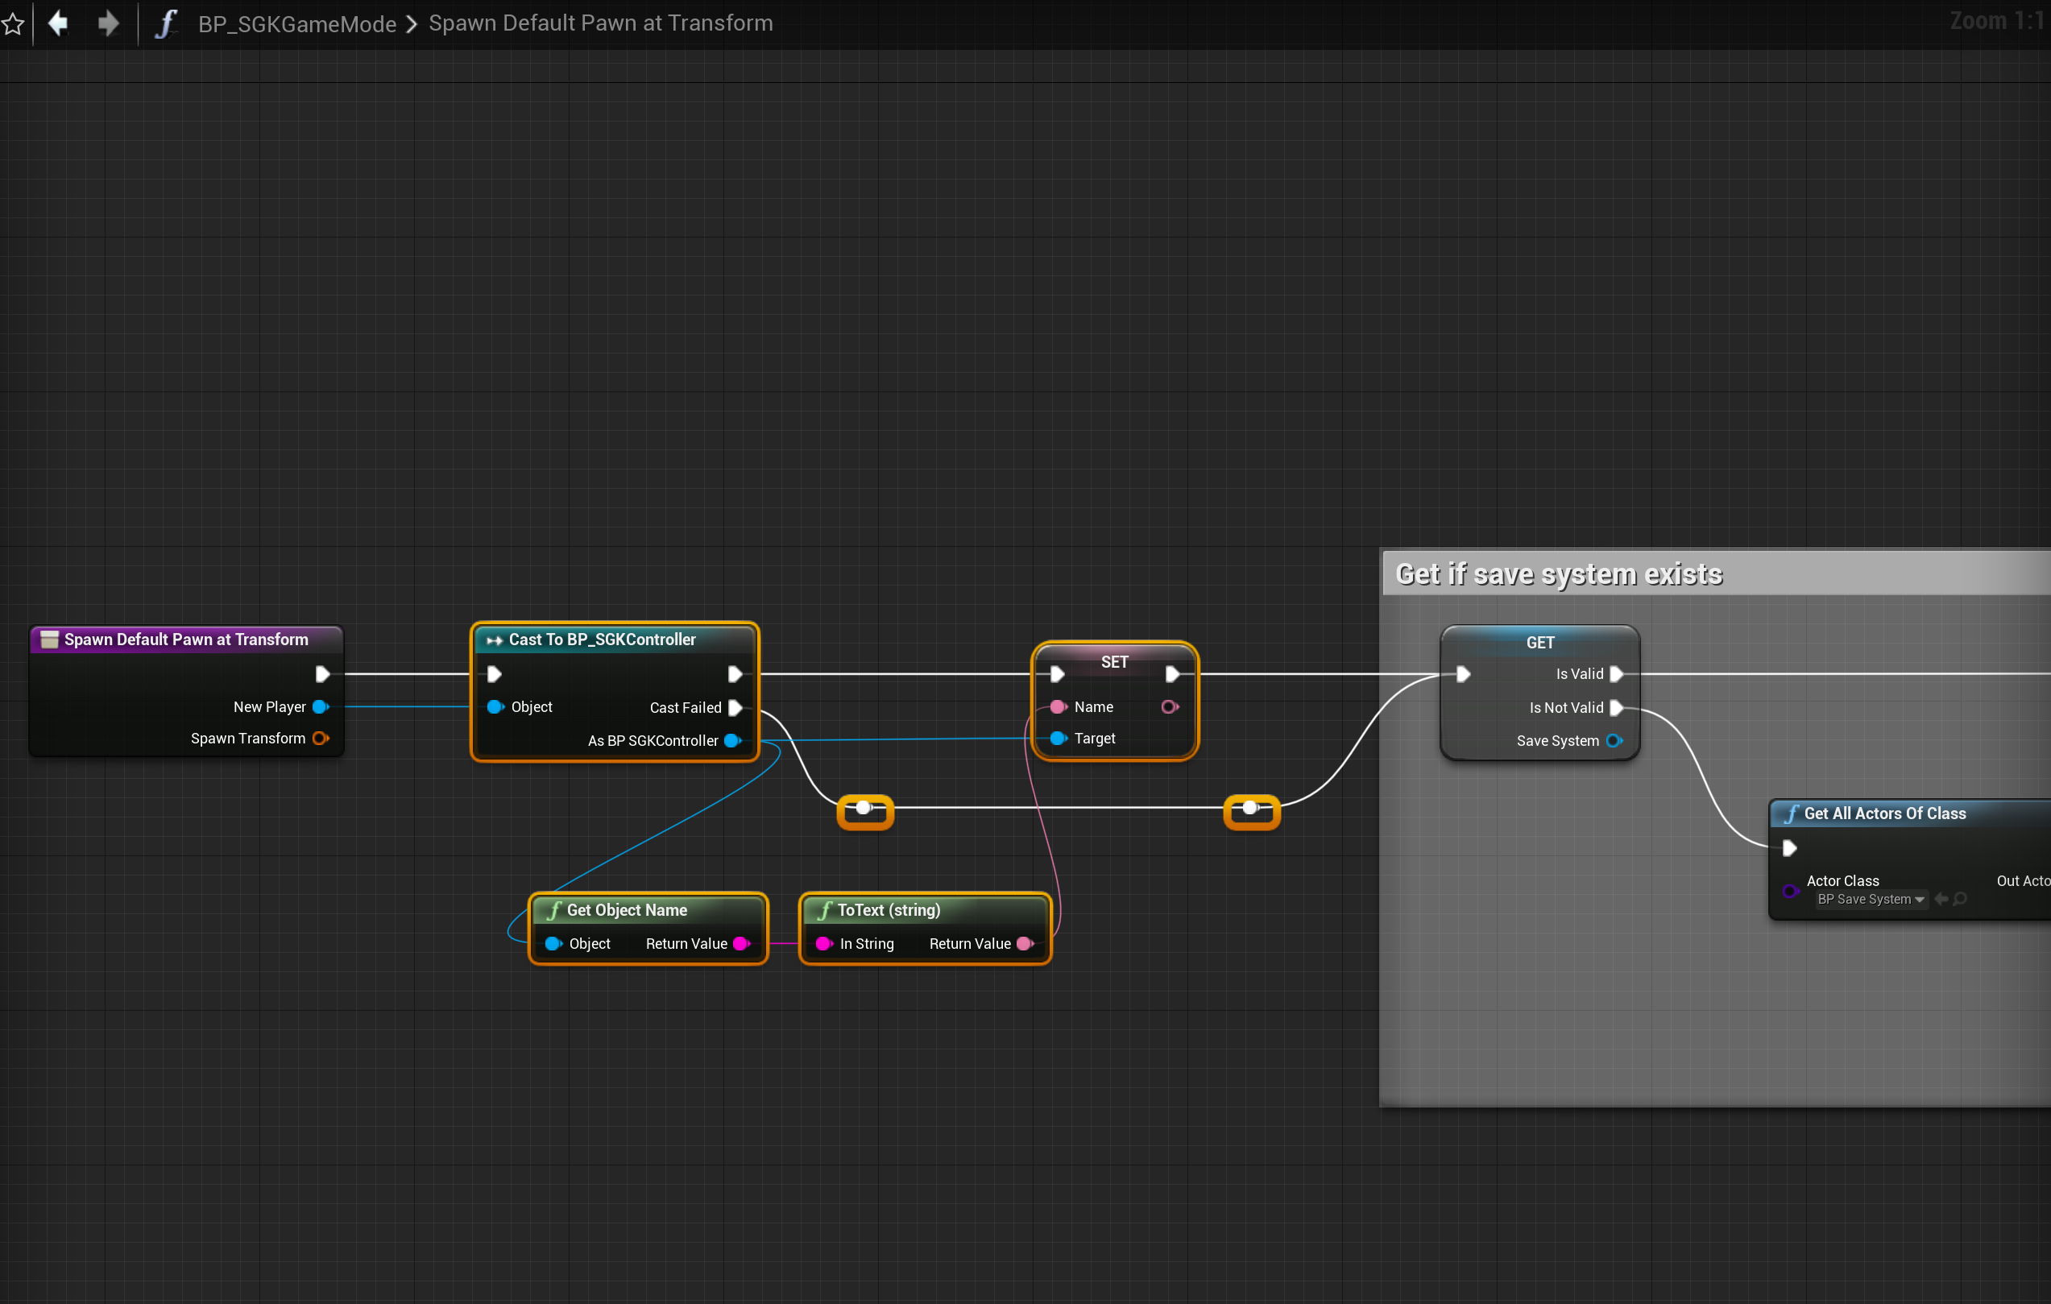Select the Get All Actors Of Class node
This screenshot has height=1304, width=2051.
[1884, 813]
